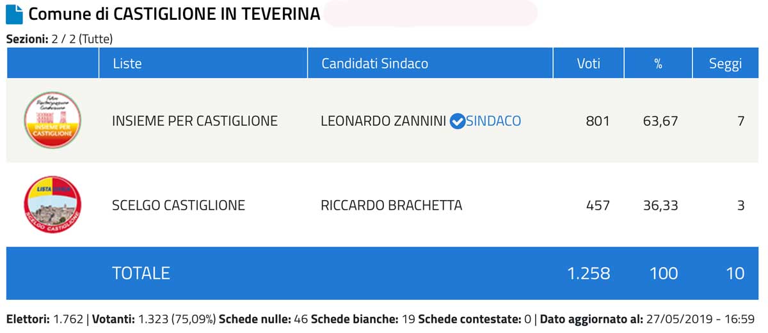Open the Insieme per Castiglione list logo
The image size is (768, 333).
pyautogui.click(x=52, y=120)
